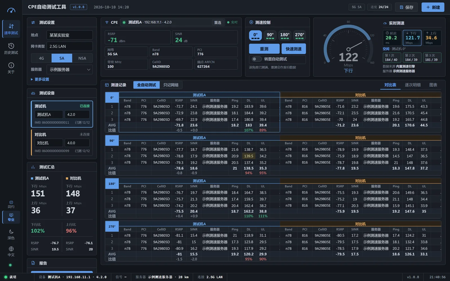
Task: Click the test summary chart icon
Action: pyautogui.click(x=33, y=167)
